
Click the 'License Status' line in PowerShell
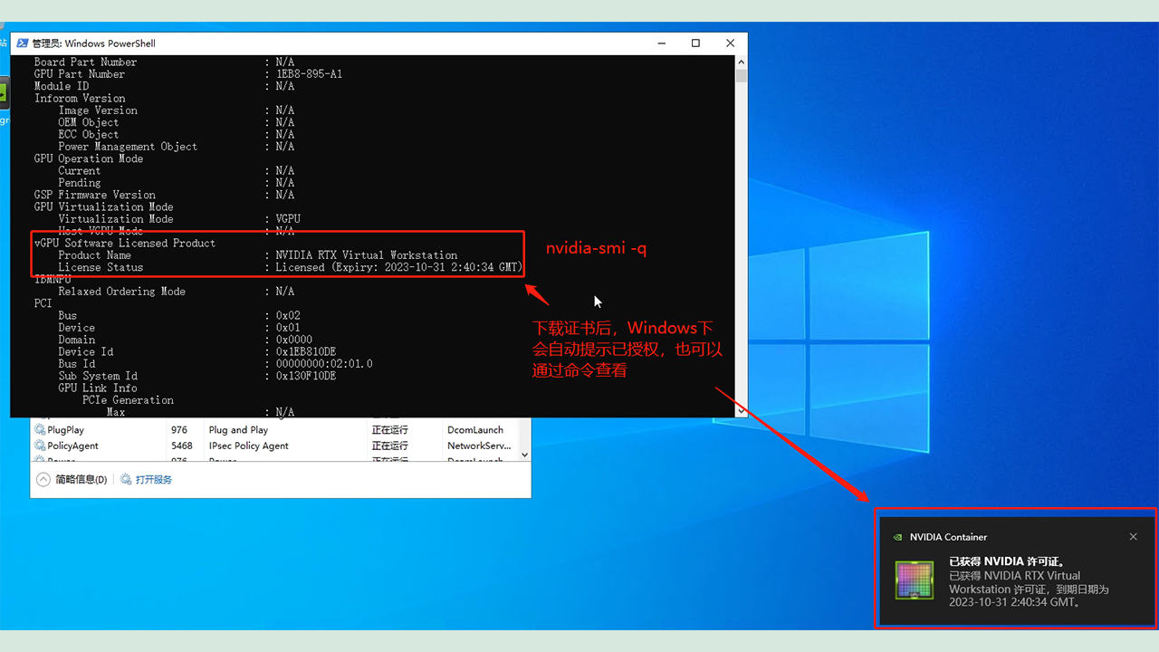click(290, 267)
